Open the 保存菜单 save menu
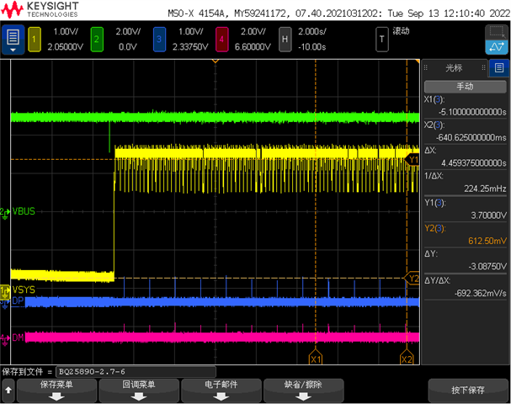This screenshot has width=511, height=404. coord(56,390)
